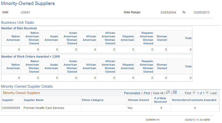The height and width of the screenshot is (123, 222).
Task: Sort by Supplier Name column header
Action: coord(34,100)
